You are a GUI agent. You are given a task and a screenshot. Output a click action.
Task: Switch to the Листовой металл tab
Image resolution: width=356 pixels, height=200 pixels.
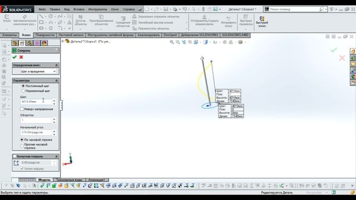(71, 35)
